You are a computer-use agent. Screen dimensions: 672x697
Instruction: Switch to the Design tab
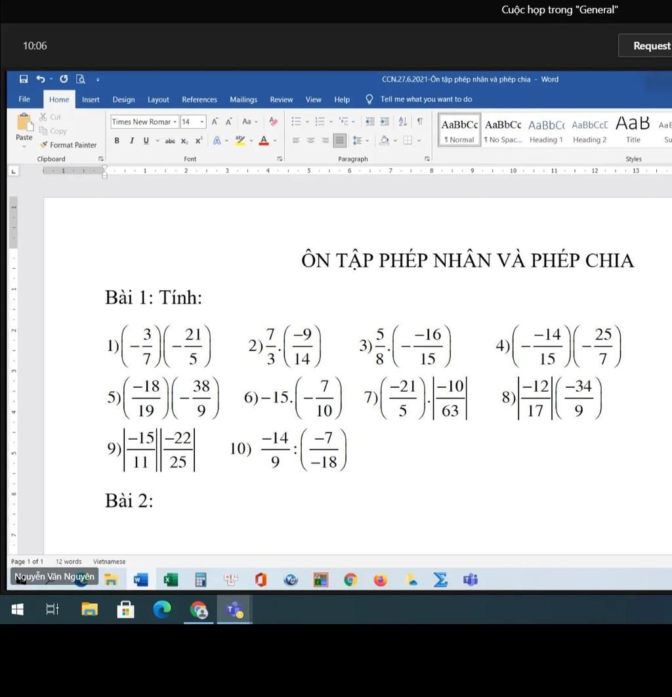click(x=123, y=100)
